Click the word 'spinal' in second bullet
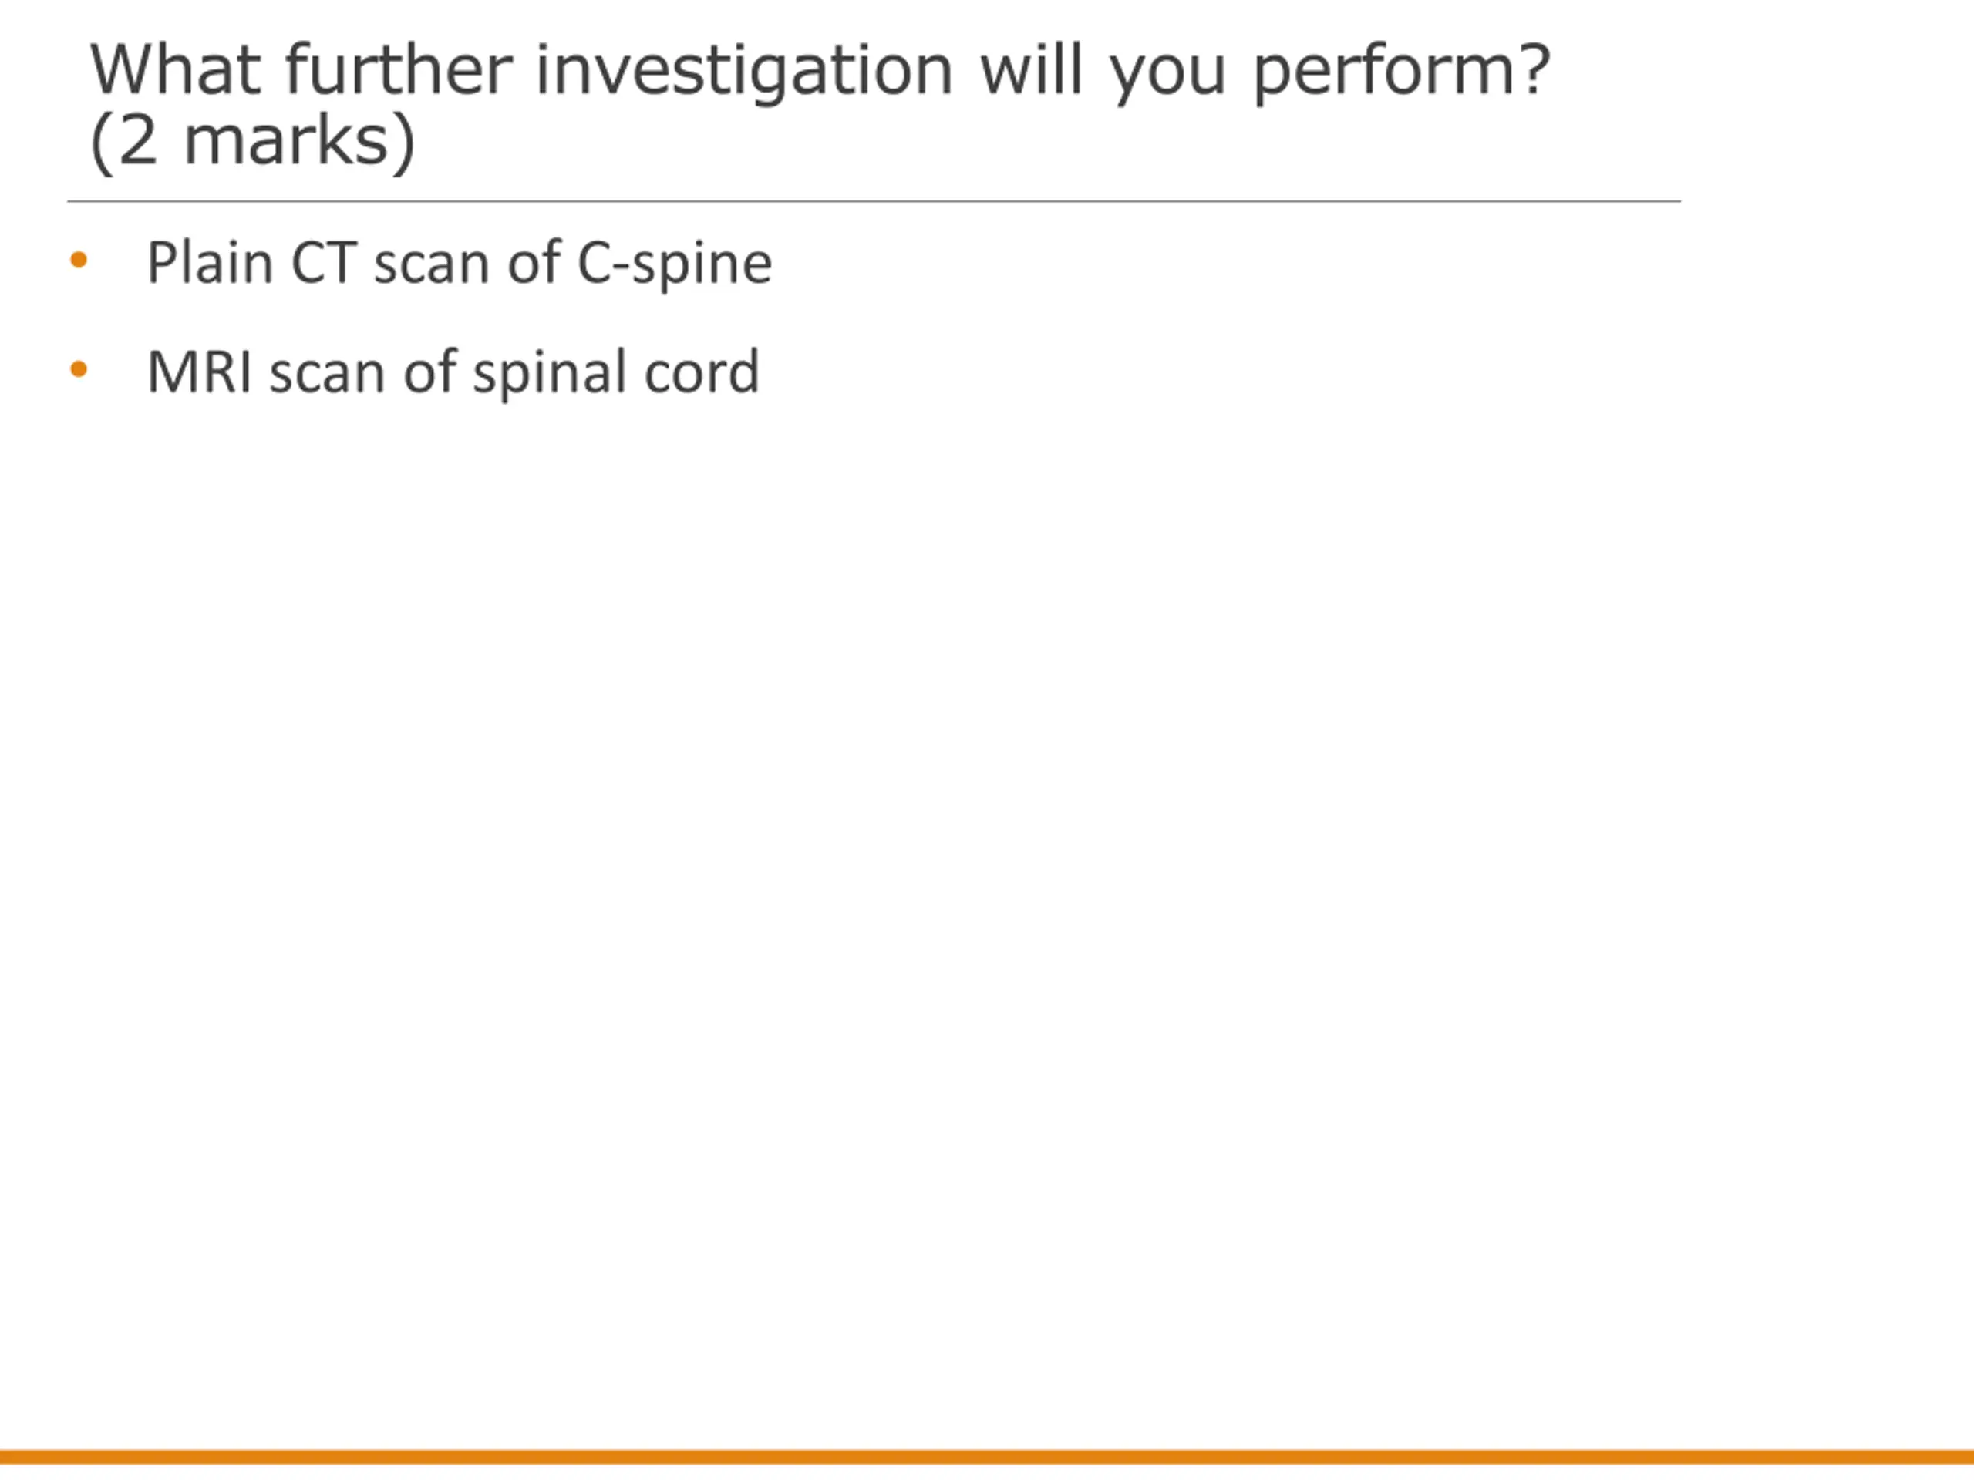Viewport: 1974px width, 1480px height. tap(550, 373)
